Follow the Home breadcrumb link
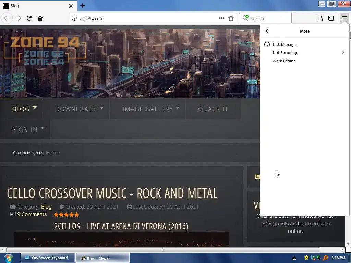The image size is (351, 263). (x=53, y=153)
